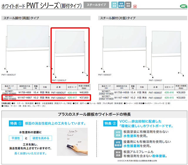This screenshot has width=188, height=165.
Task: Click the caption PWT-1209SST under the board image
Action: (x=155, y=80)
